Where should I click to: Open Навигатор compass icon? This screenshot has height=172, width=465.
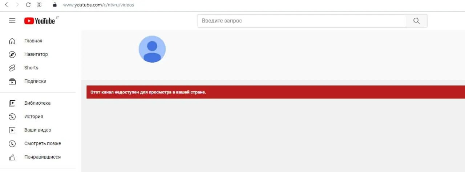[x=12, y=54]
